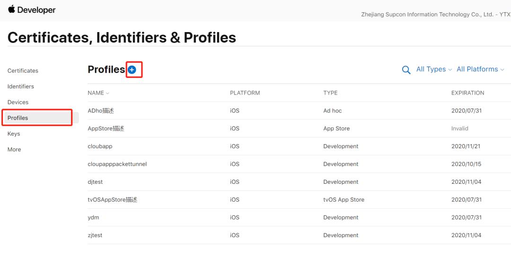511x257 pixels.
Task: Click More in the sidebar
Action: [14, 149]
